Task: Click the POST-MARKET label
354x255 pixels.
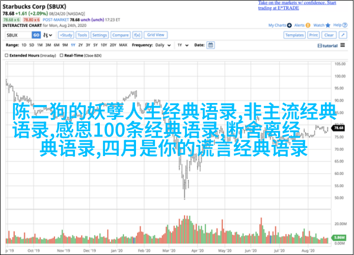Action: [56, 20]
